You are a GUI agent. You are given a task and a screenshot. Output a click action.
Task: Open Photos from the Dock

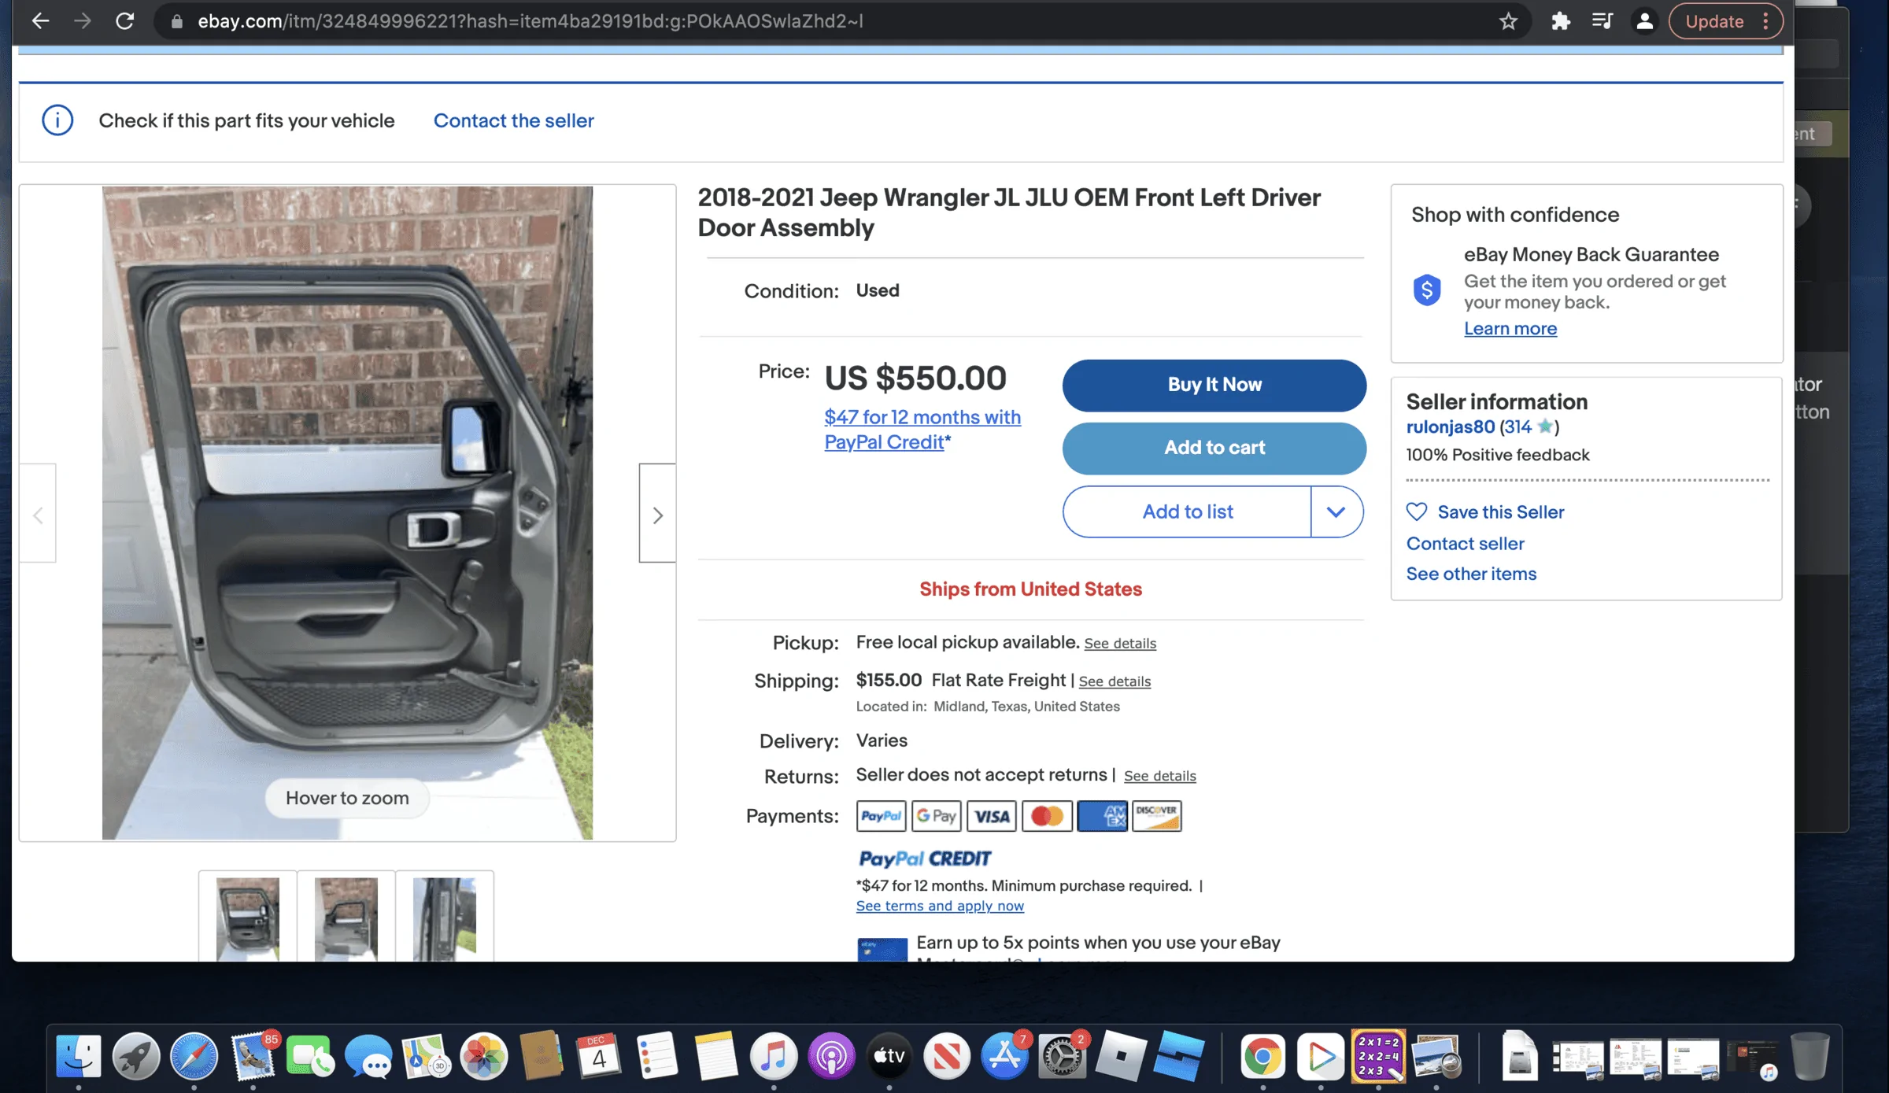click(x=484, y=1056)
